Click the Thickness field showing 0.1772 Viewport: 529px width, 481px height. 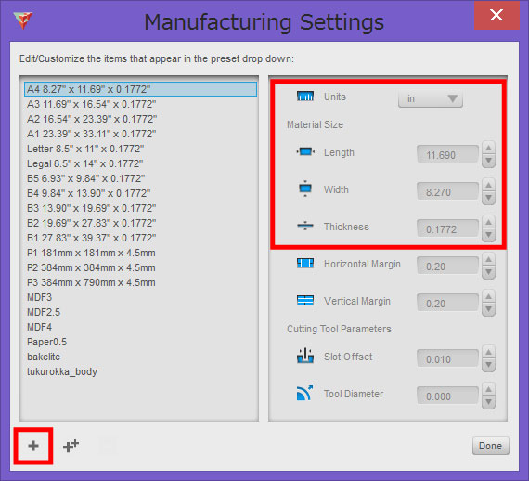[447, 228]
